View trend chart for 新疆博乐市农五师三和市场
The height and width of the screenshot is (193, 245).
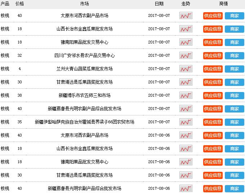(186, 95)
